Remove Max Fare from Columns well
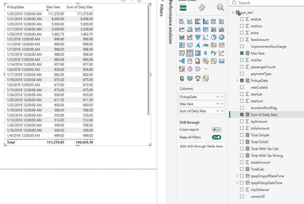The height and width of the screenshot is (204, 304). [222, 104]
